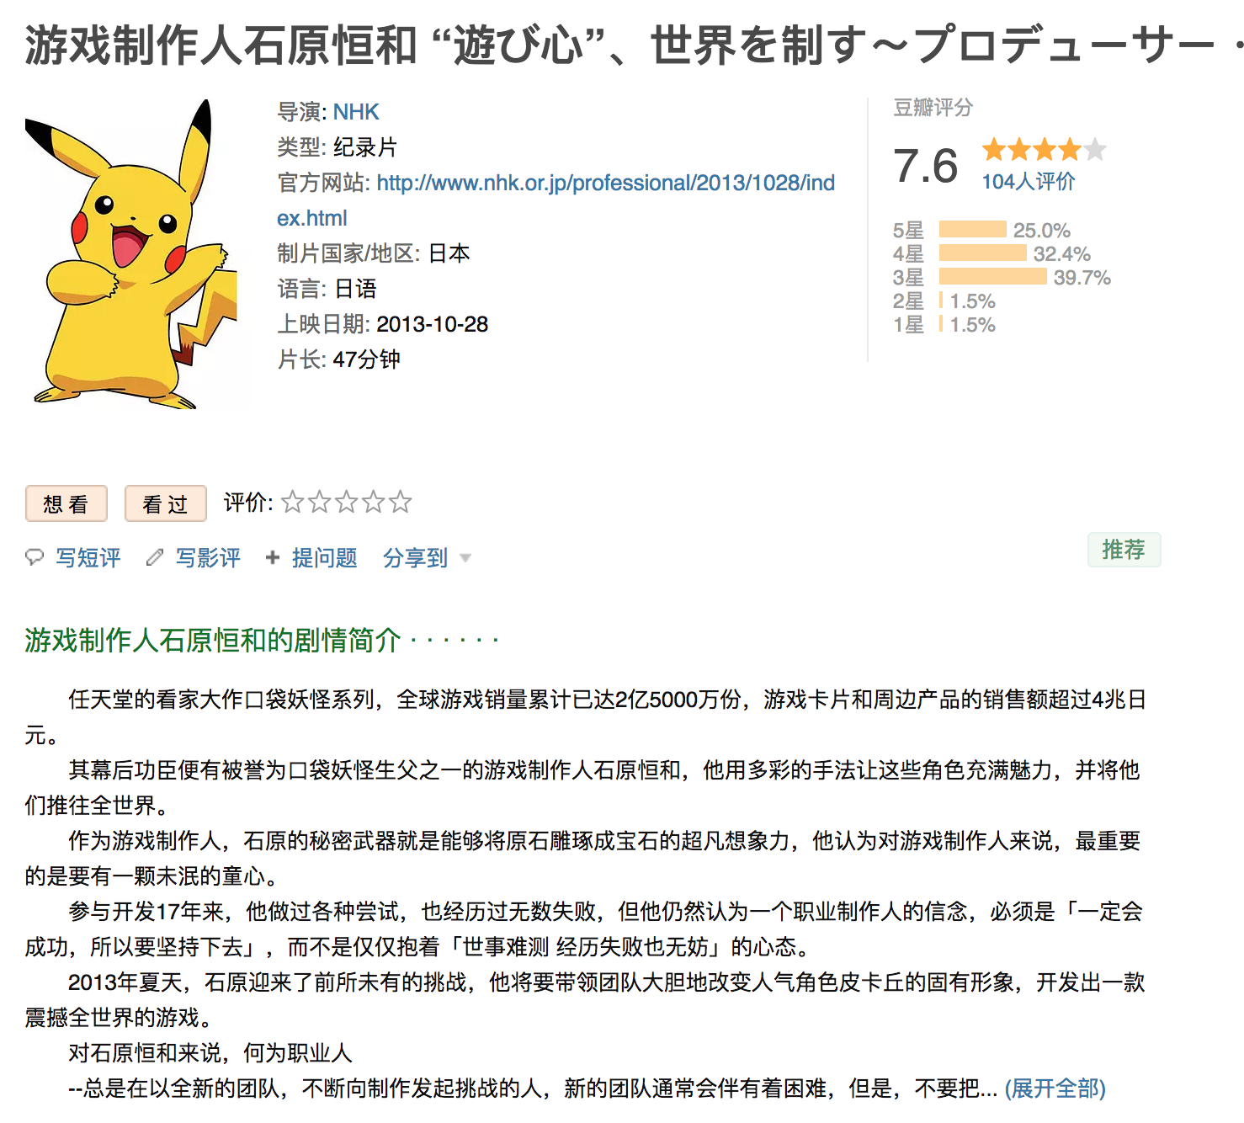This screenshot has height=1123, width=1244.
Task: Rate one star in 评价
Action: click(x=292, y=503)
